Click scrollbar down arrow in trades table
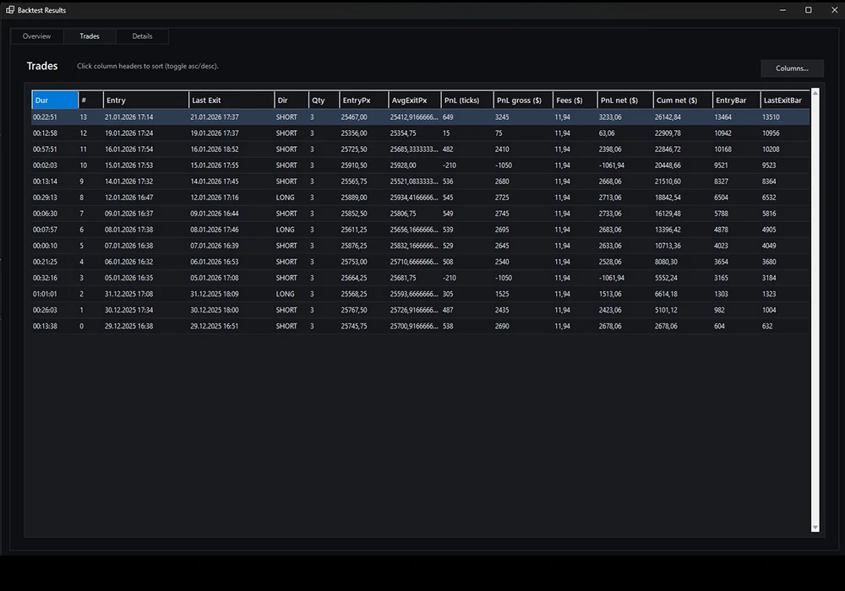Screen dimensions: 845x591 pos(815,528)
